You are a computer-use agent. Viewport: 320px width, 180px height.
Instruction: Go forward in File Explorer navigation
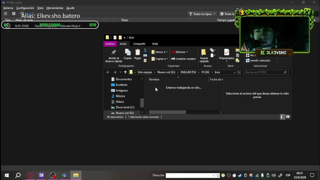tap(115, 72)
